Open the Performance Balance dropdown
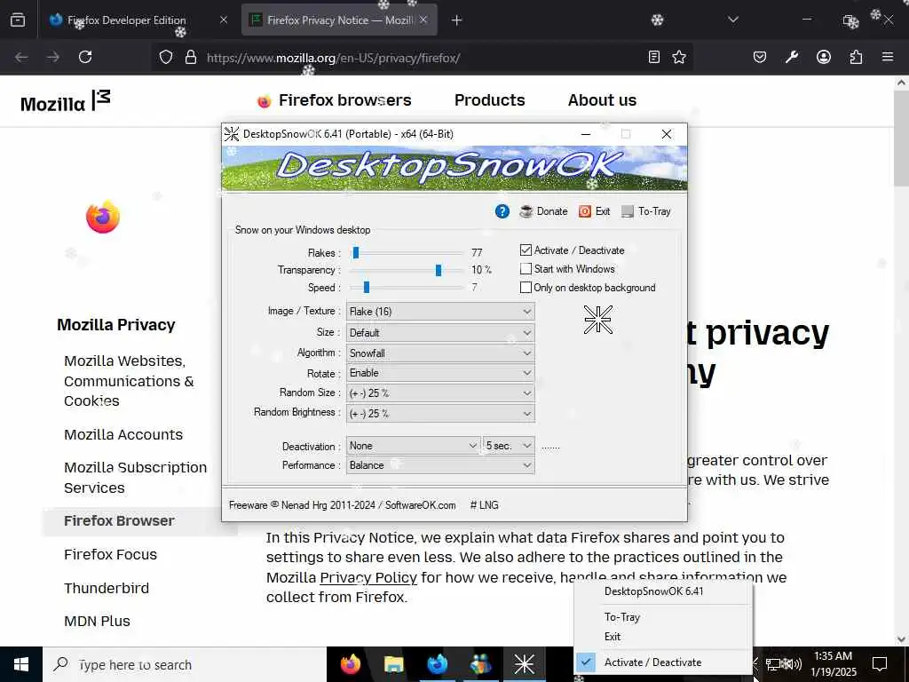The width and height of the screenshot is (909, 682). (440, 465)
